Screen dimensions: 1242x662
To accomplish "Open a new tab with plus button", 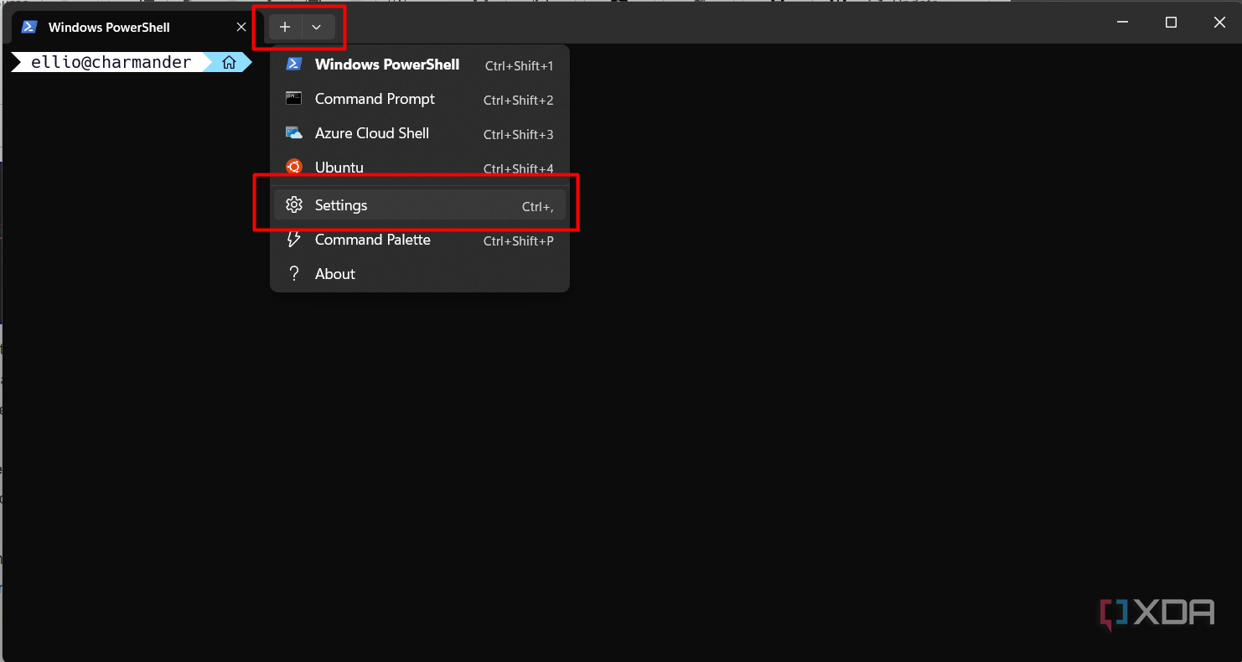I will point(285,27).
